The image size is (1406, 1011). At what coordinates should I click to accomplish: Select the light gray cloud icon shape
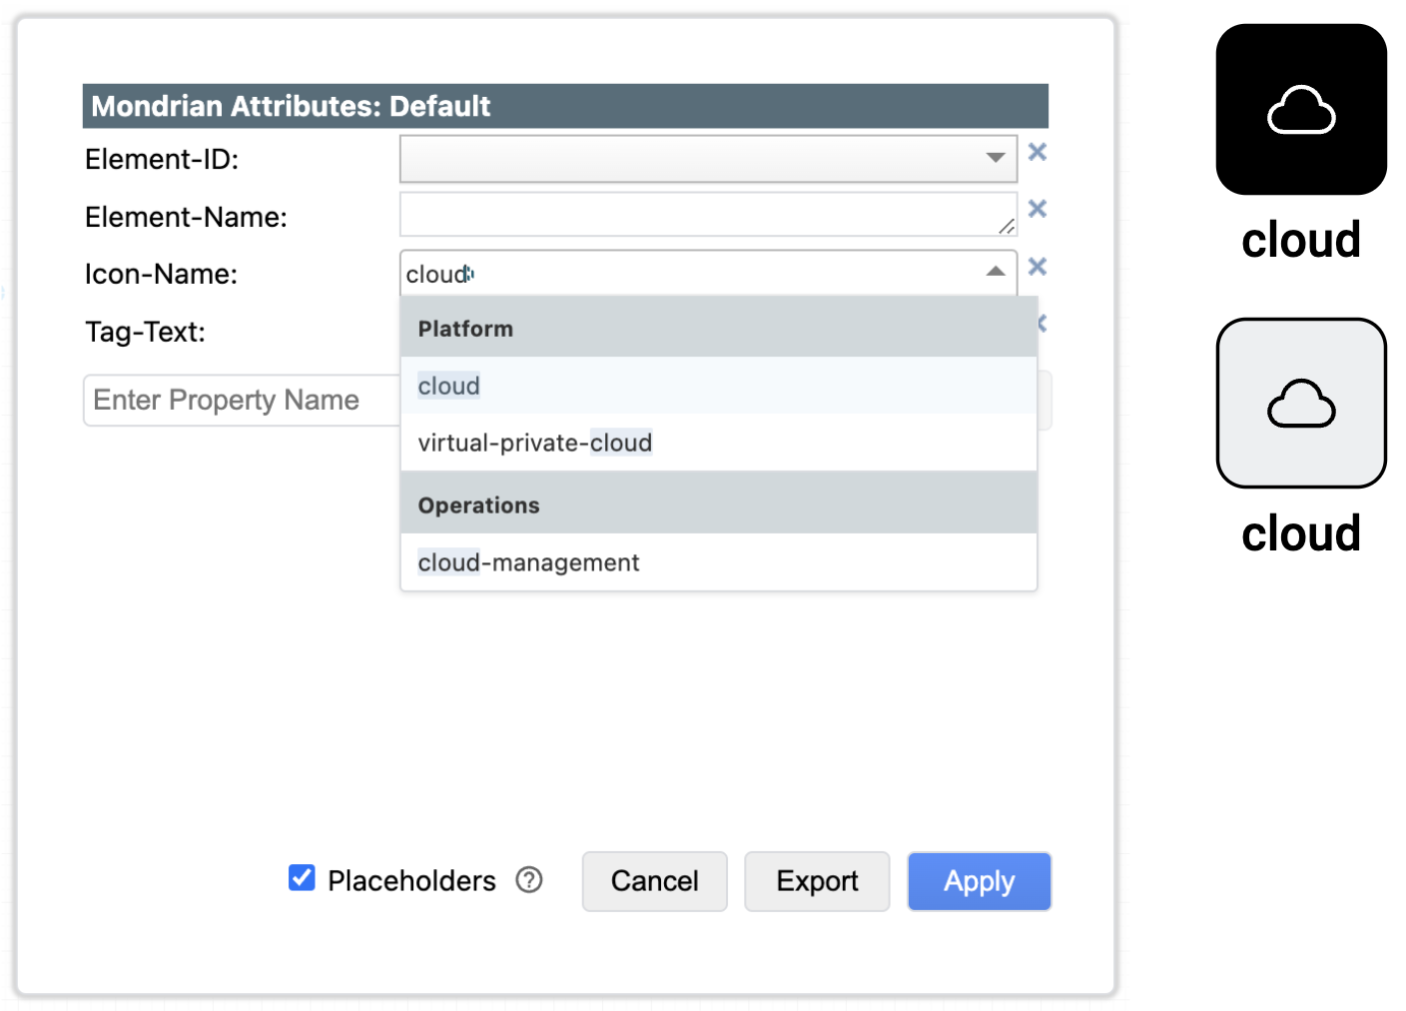point(1300,404)
